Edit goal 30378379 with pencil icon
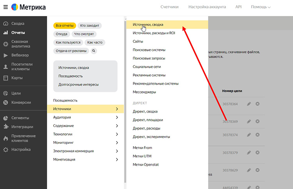 click(249, 153)
